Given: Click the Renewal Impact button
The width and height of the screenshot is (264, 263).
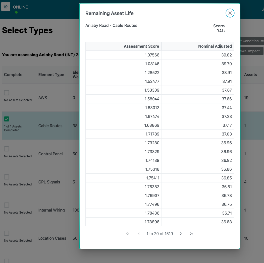Looking at the screenshot, I should (x=252, y=51).
